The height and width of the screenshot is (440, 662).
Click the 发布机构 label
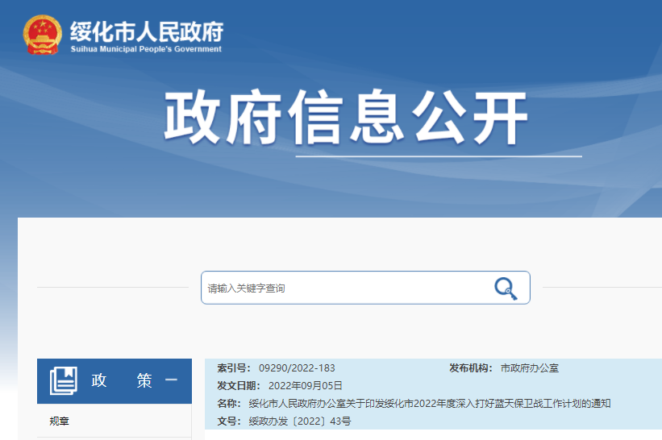click(x=471, y=368)
